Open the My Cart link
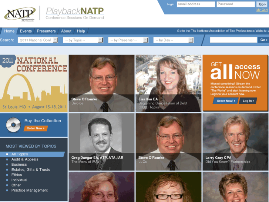This screenshot has height=202, width=269. point(262,10)
